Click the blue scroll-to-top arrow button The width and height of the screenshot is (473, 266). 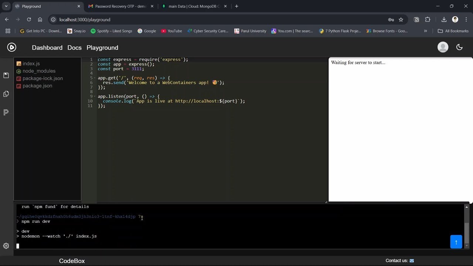[456, 242]
